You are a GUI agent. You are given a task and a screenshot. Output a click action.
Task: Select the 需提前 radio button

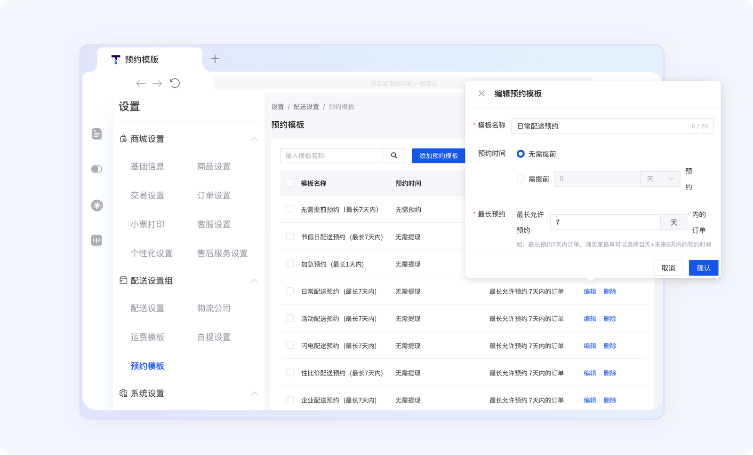click(x=521, y=179)
